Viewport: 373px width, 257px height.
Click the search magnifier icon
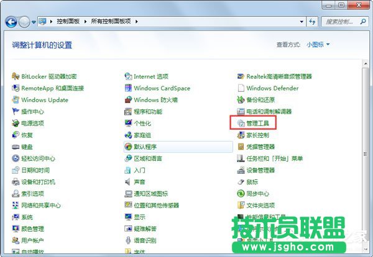363,22
